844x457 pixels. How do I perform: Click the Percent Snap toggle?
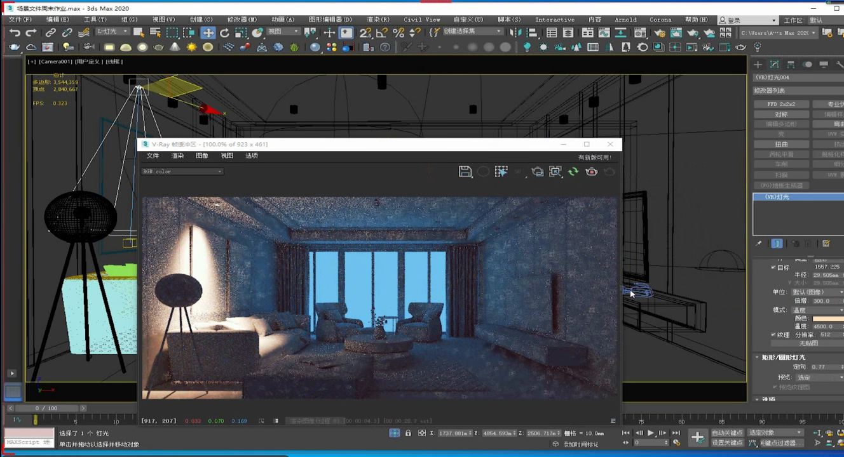398,33
